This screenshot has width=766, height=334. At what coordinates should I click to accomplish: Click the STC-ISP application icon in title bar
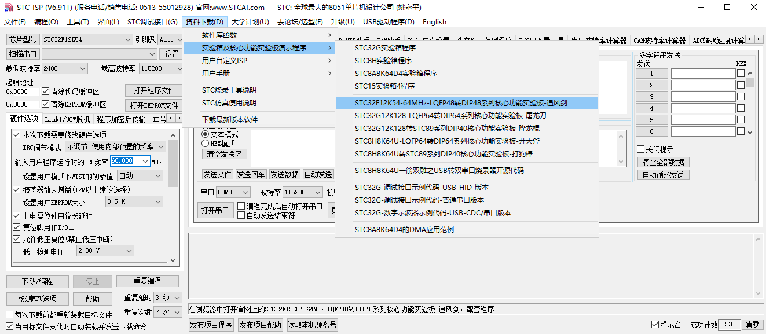click(x=8, y=7)
